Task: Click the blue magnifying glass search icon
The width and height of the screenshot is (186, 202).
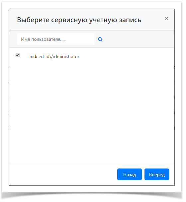Action: point(100,39)
